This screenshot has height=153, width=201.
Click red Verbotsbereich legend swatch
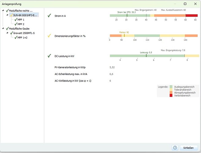(171, 95)
